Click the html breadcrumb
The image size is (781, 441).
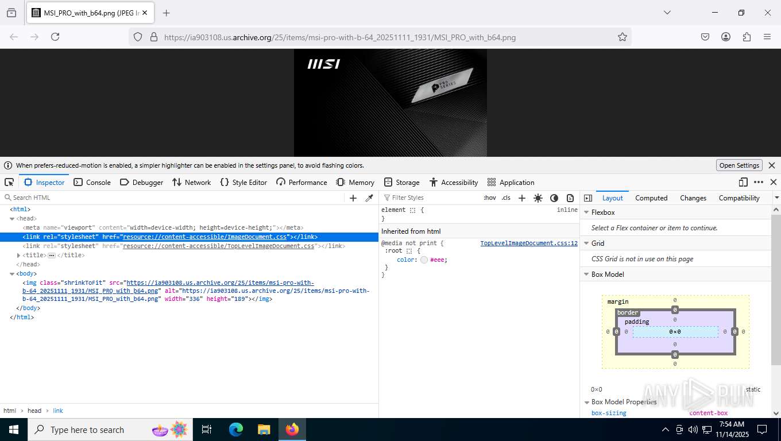click(10, 411)
